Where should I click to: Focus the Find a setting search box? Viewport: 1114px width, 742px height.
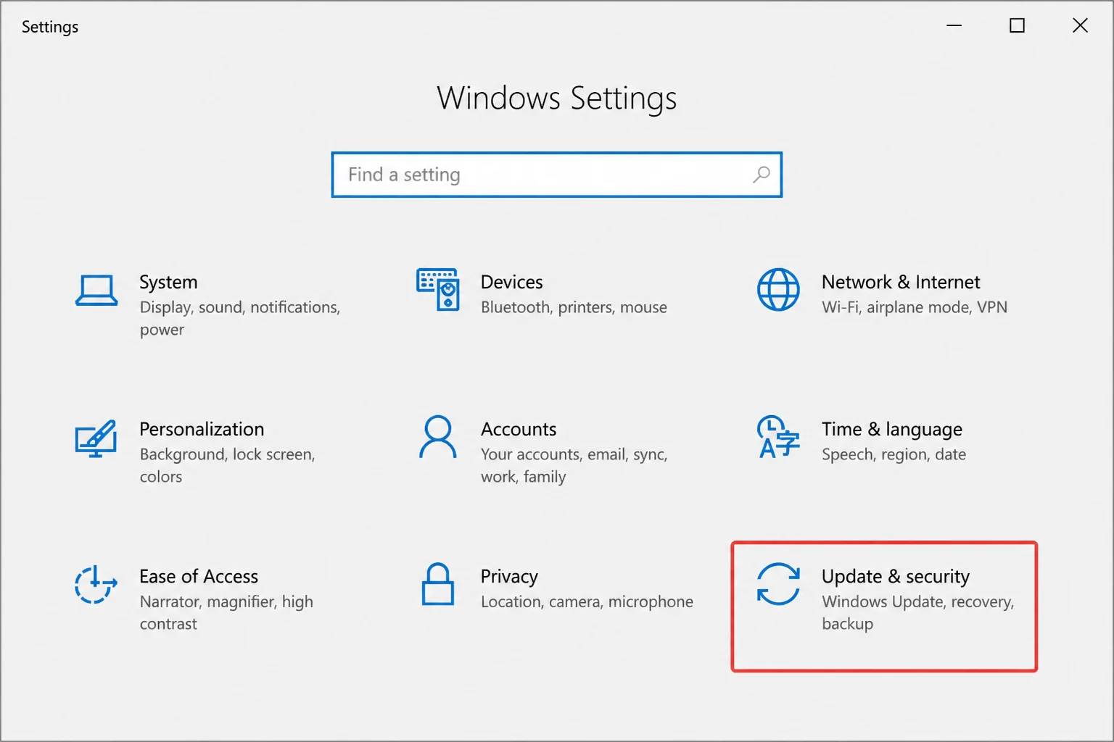coord(557,175)
